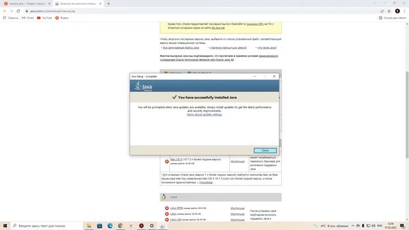Go forward in Chrome
The image size is (409, 230).
[12, 11]
